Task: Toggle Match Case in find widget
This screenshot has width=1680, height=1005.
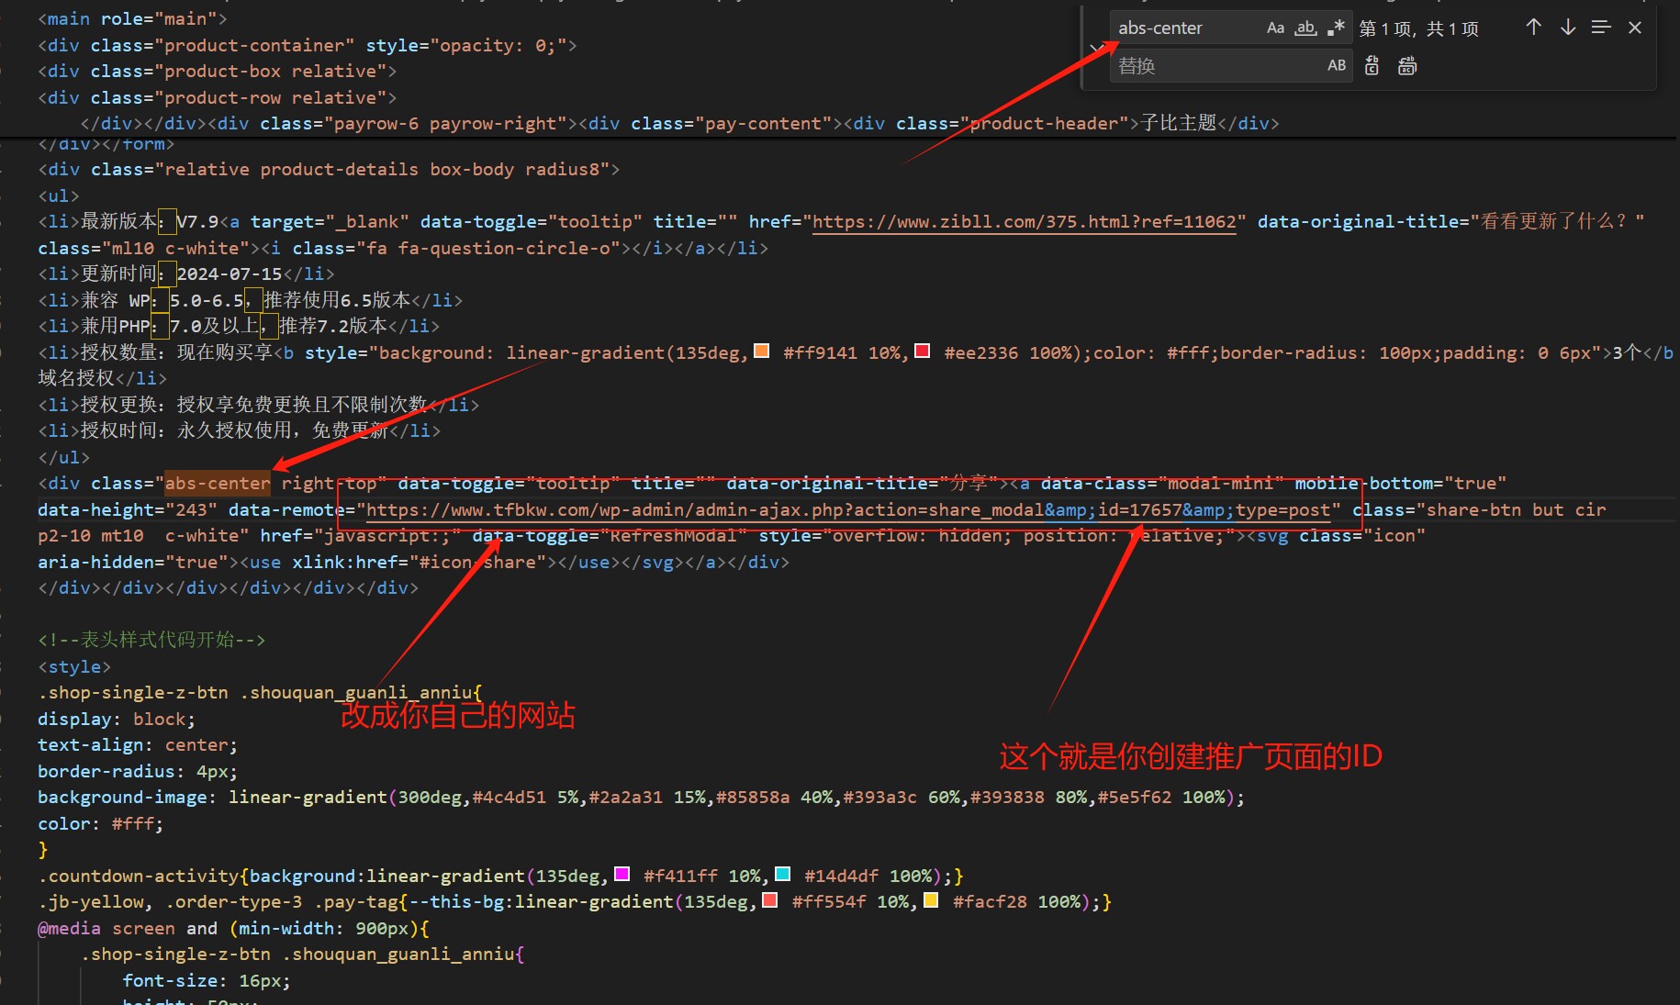Action: (1275, 28)
